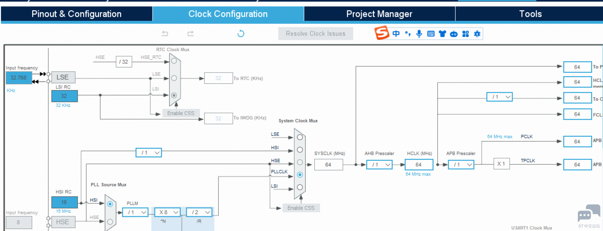Image resolution: width=603 pixels, height=231 pixels.
Task: Select HSI in System Clock Mux
Action: [x=300, y=150]
